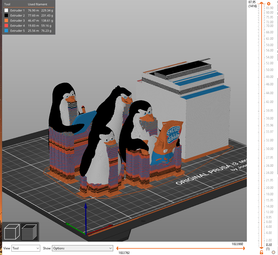Open the View type dropdown showing Tool
Screen dimensions: 278x255
click(26, 248)
